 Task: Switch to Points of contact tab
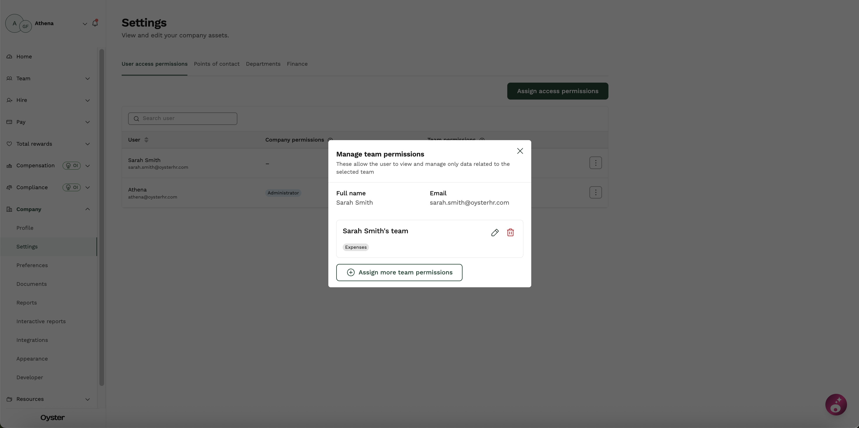click(216, 64)
